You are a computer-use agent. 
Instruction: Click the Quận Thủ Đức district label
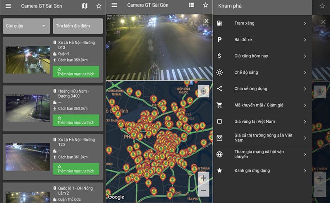pos(69,199)
